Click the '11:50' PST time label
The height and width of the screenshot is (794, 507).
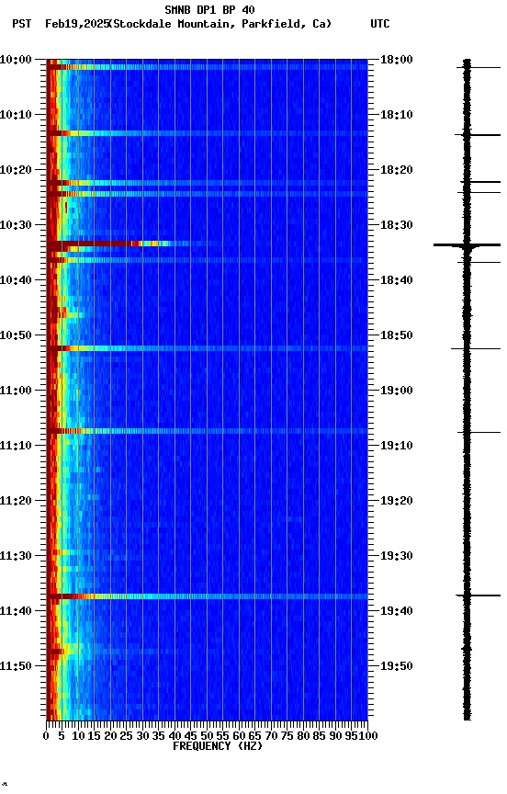pyautogui.click(x=16, y=666)
